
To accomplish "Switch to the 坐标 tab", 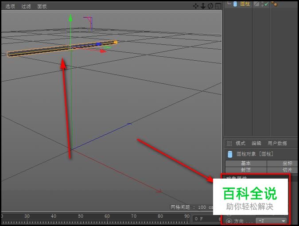I will click(x=282, y=163).
